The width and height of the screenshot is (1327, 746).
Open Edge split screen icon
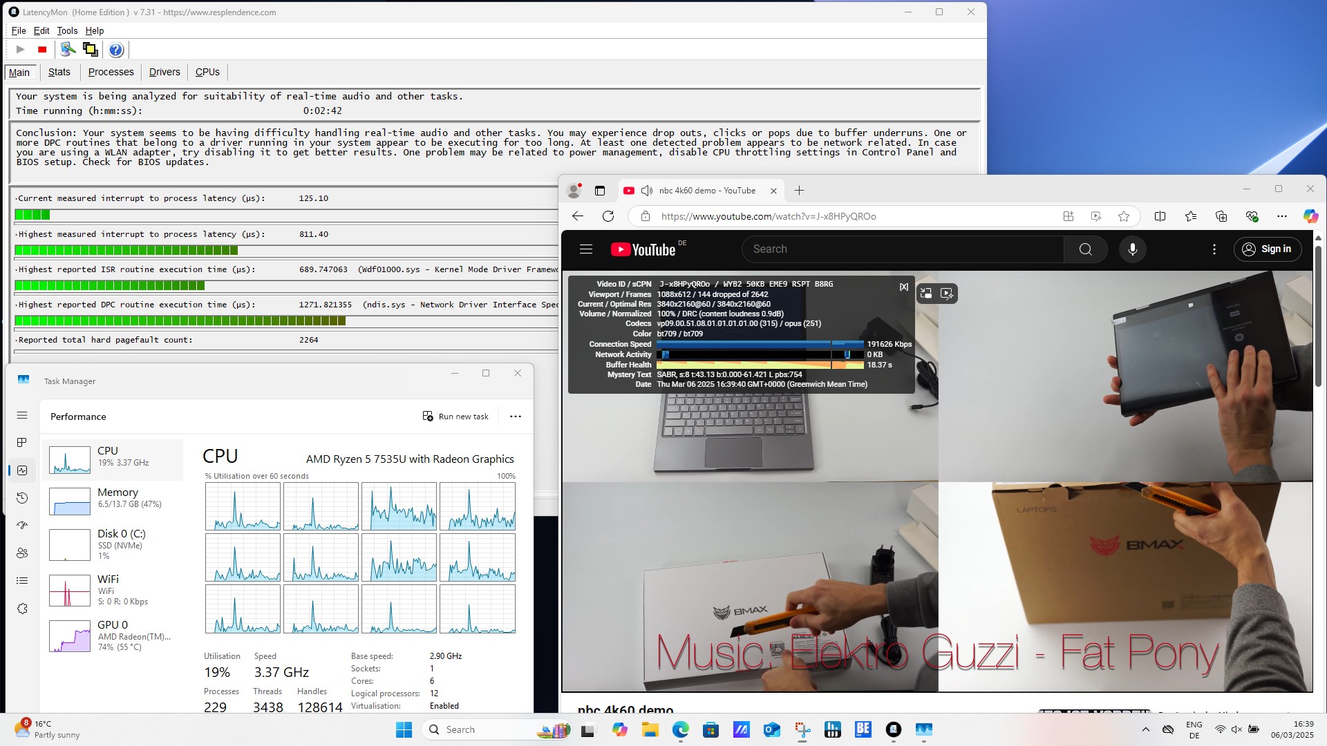tap(1160, 216)
